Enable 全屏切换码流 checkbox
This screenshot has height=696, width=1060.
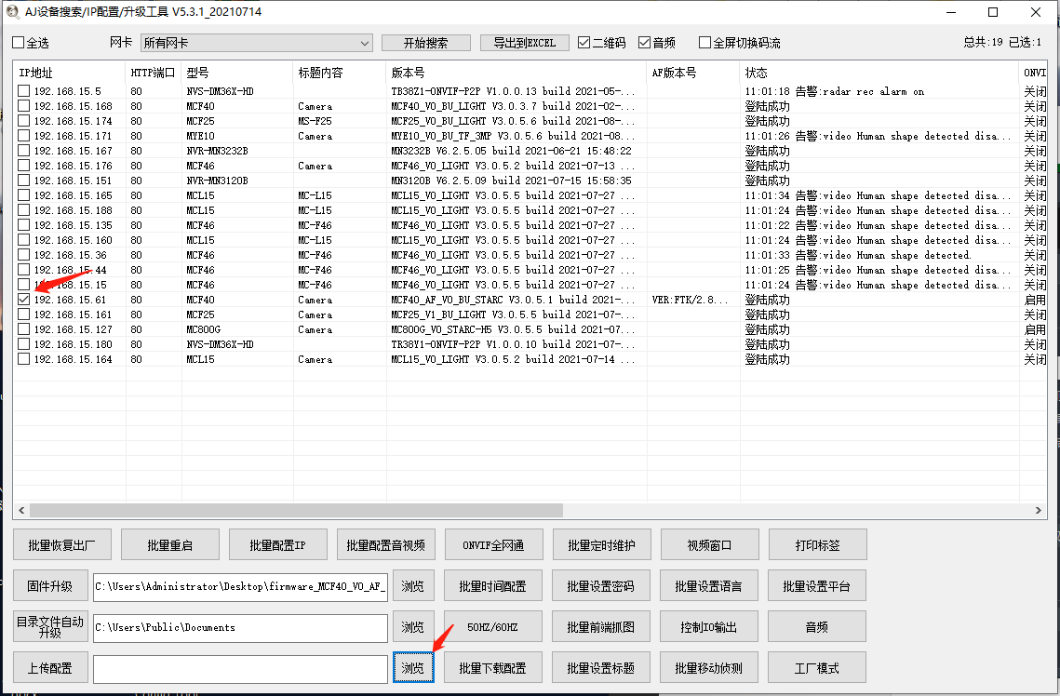point(705,43)
